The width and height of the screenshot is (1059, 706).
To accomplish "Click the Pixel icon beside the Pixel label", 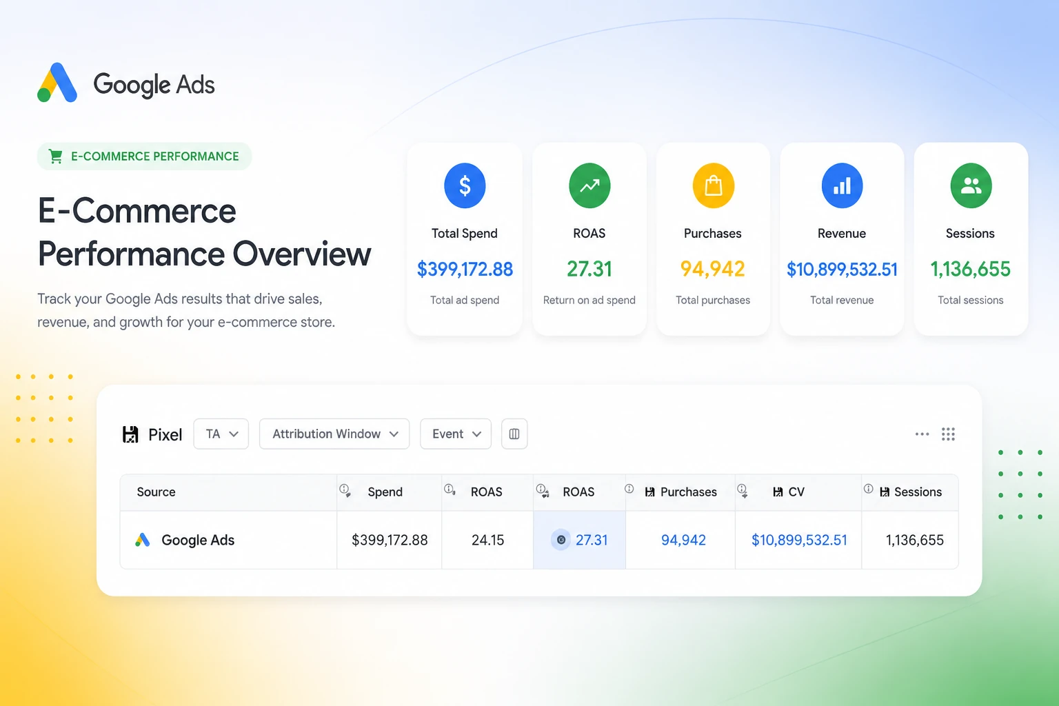I will (x=130, y=434).
